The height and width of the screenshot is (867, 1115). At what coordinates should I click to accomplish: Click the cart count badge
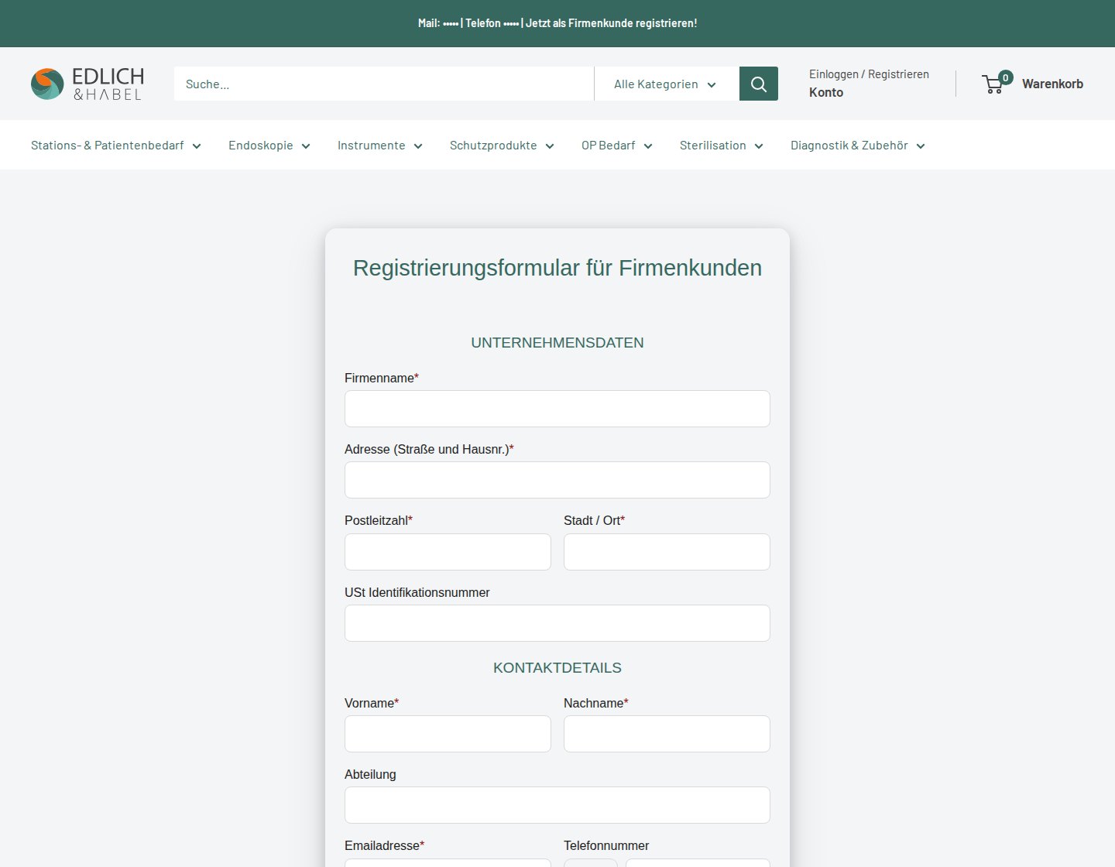pos(1005,77)
